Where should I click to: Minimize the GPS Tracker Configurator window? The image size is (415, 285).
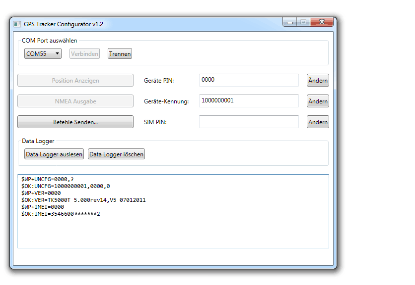pyautogui.click(x=290, y=22)
